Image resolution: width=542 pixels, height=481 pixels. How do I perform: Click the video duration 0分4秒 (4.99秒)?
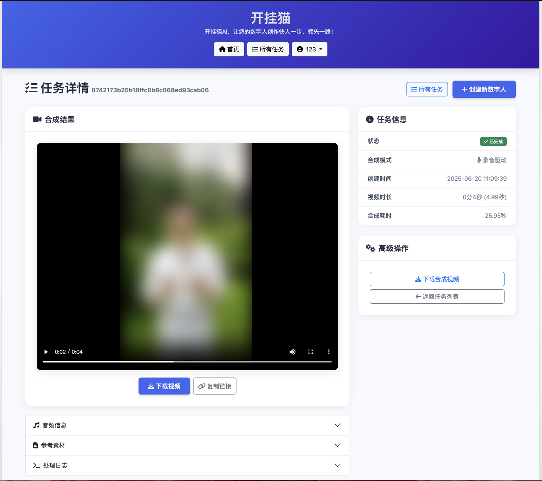(x=484, y=197)
